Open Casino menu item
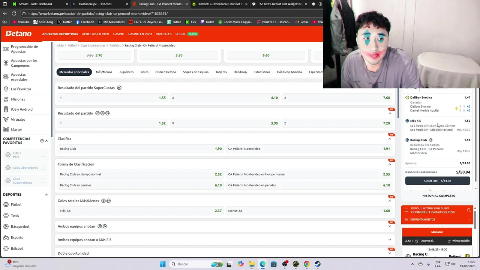 pyautogui.click(x=118, y=34)
